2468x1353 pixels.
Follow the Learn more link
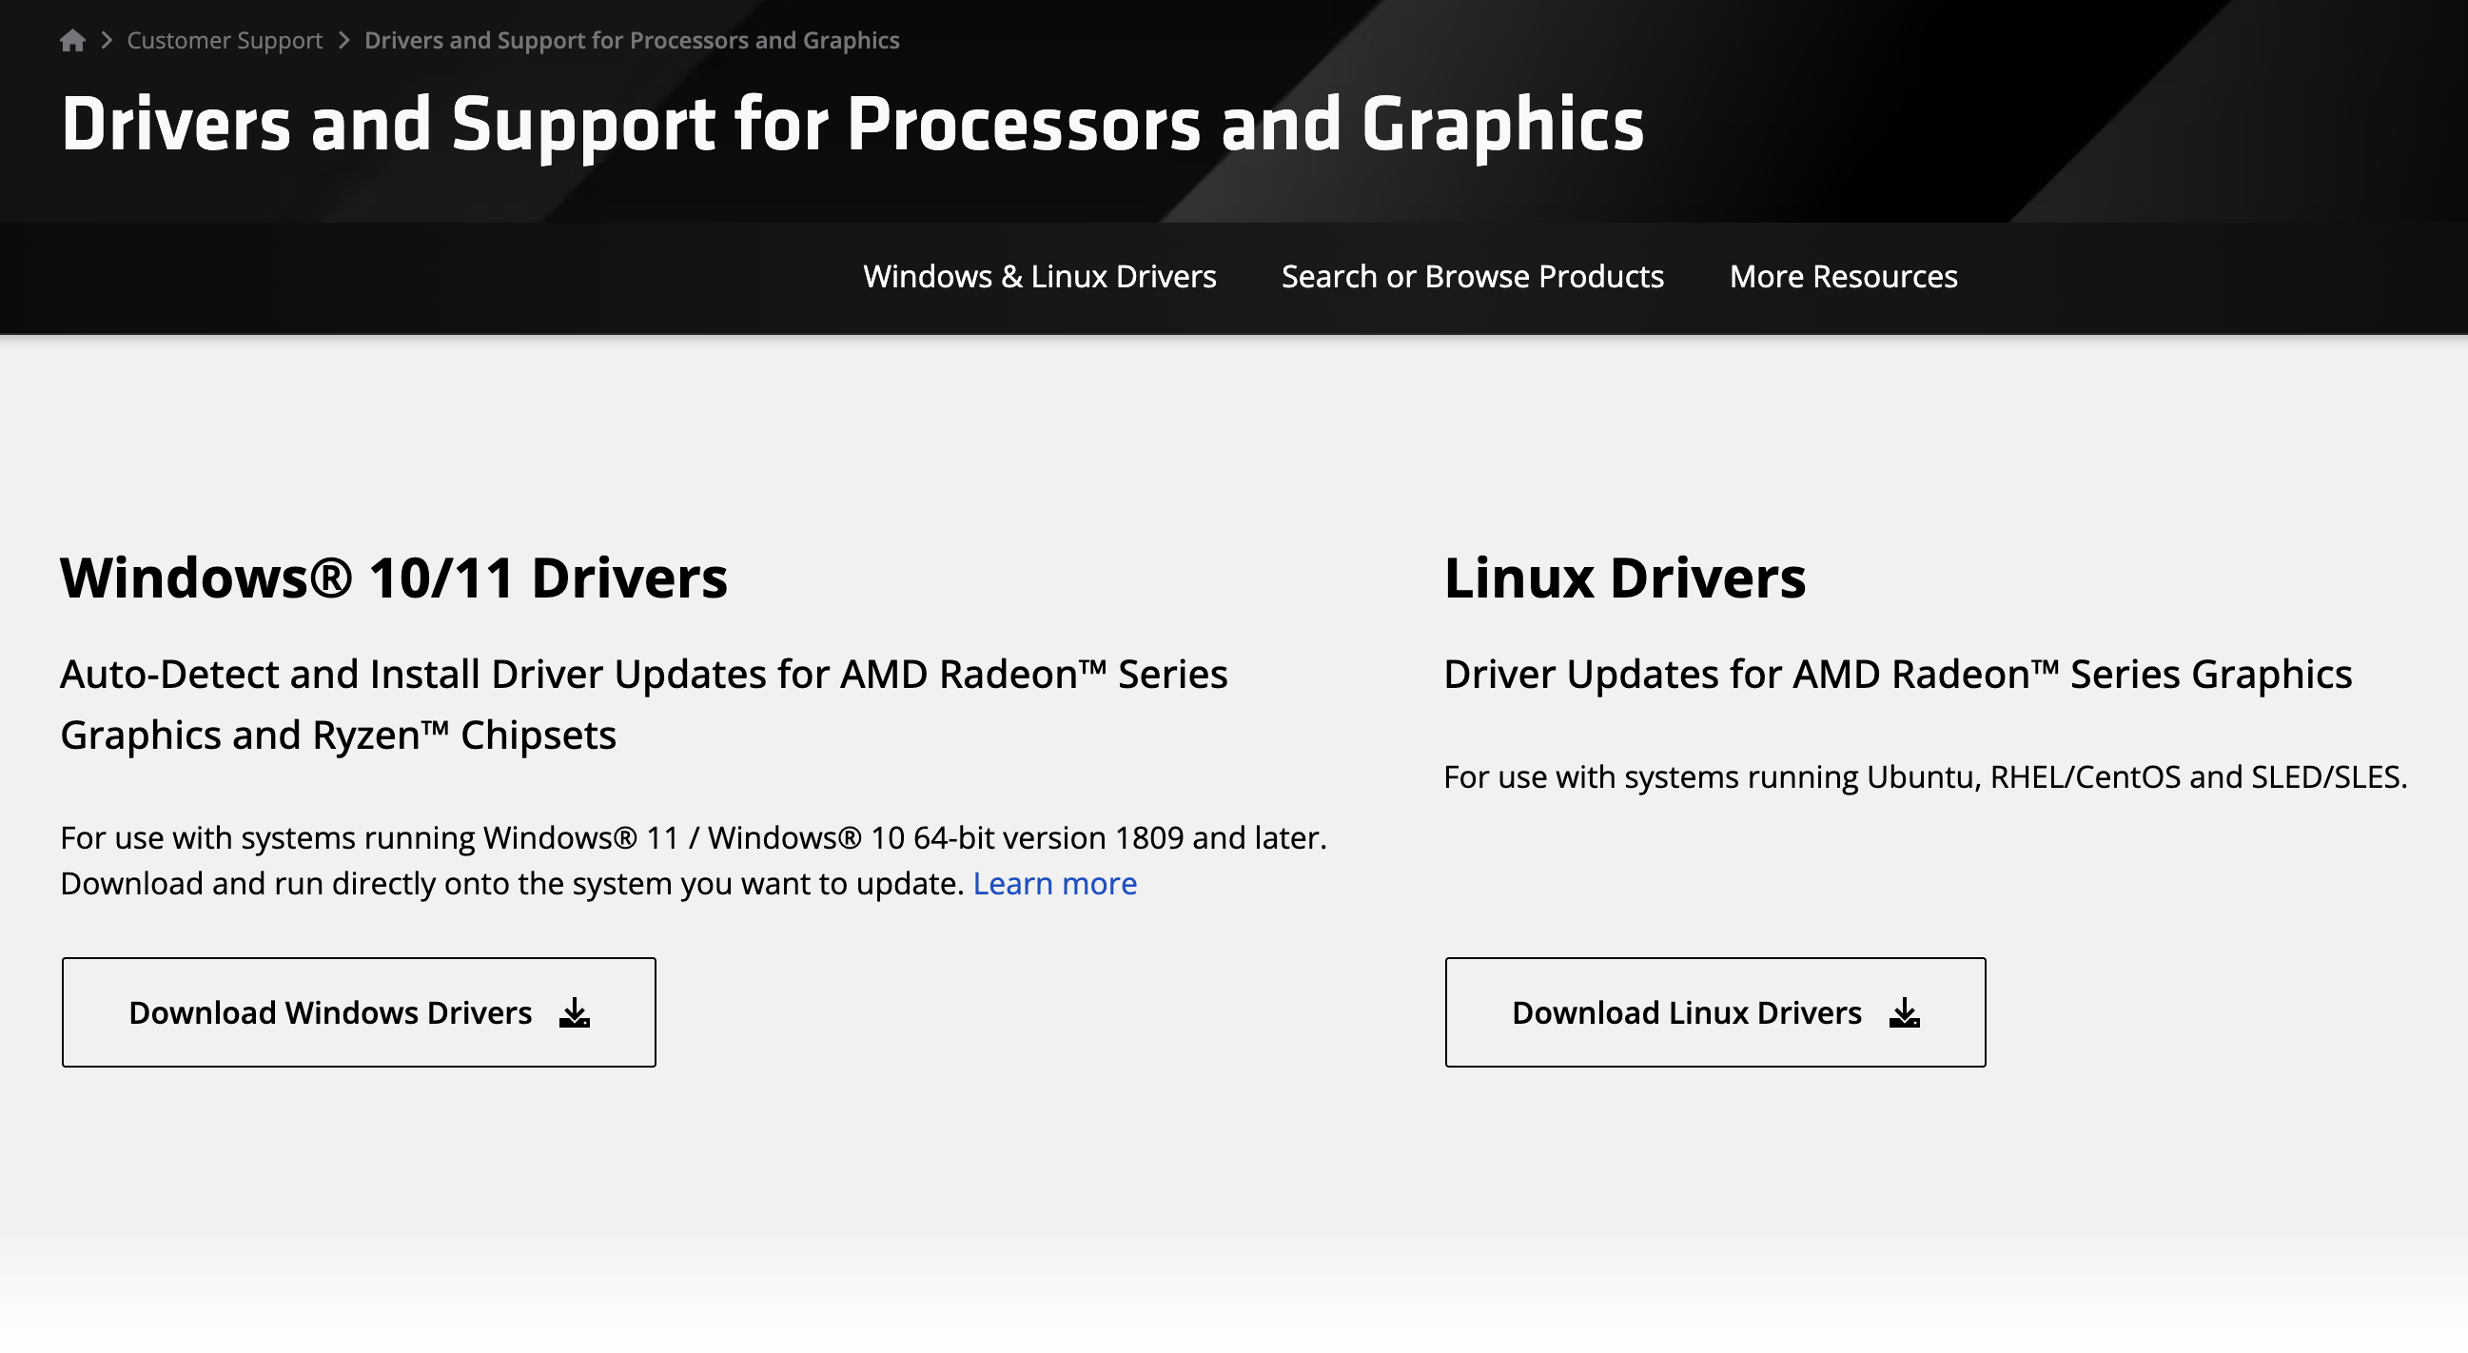[x=1055, y=884]
